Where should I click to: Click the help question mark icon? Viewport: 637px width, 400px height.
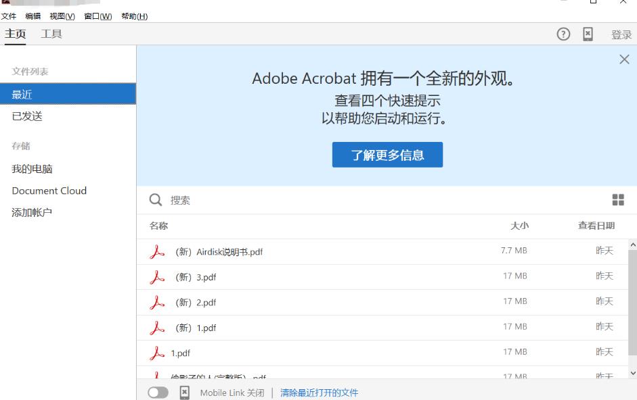coord(563,34)
